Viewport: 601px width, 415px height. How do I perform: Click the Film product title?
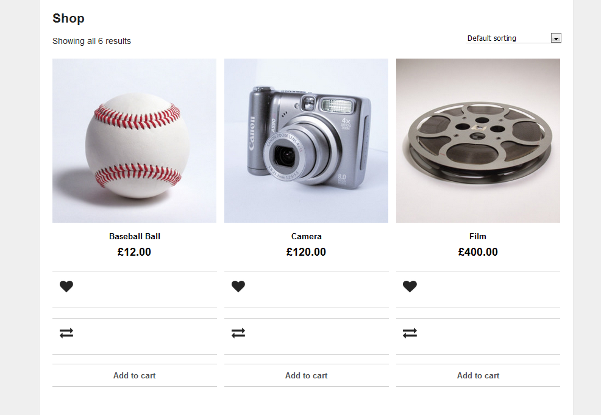[x=478, y=236]
